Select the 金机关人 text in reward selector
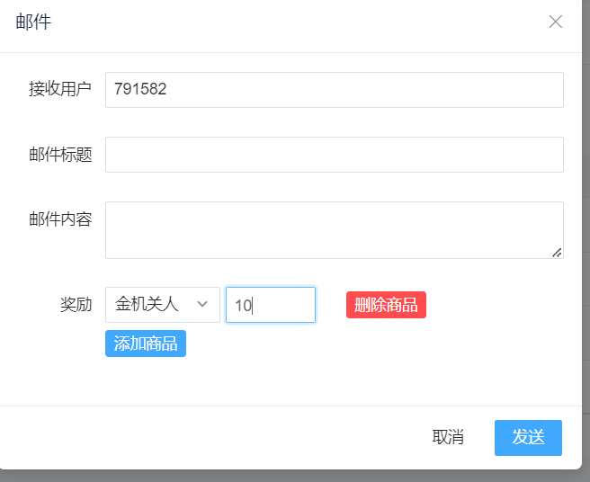The width and height of the screenshot is (590, 482). click(147, 305)
